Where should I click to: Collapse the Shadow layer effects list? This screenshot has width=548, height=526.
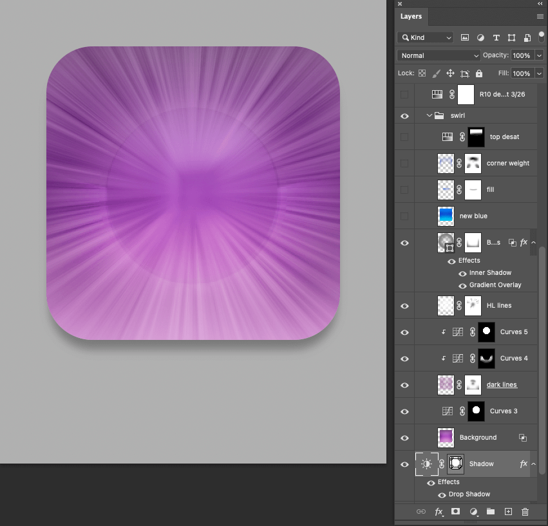(x=533, y=464)
